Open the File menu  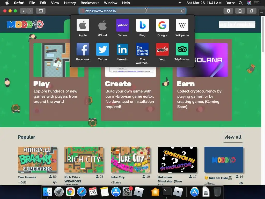click(x=32, y=3)
